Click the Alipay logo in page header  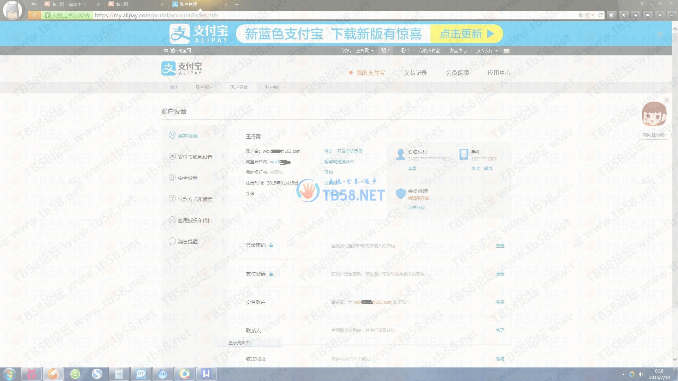[182, 68]
